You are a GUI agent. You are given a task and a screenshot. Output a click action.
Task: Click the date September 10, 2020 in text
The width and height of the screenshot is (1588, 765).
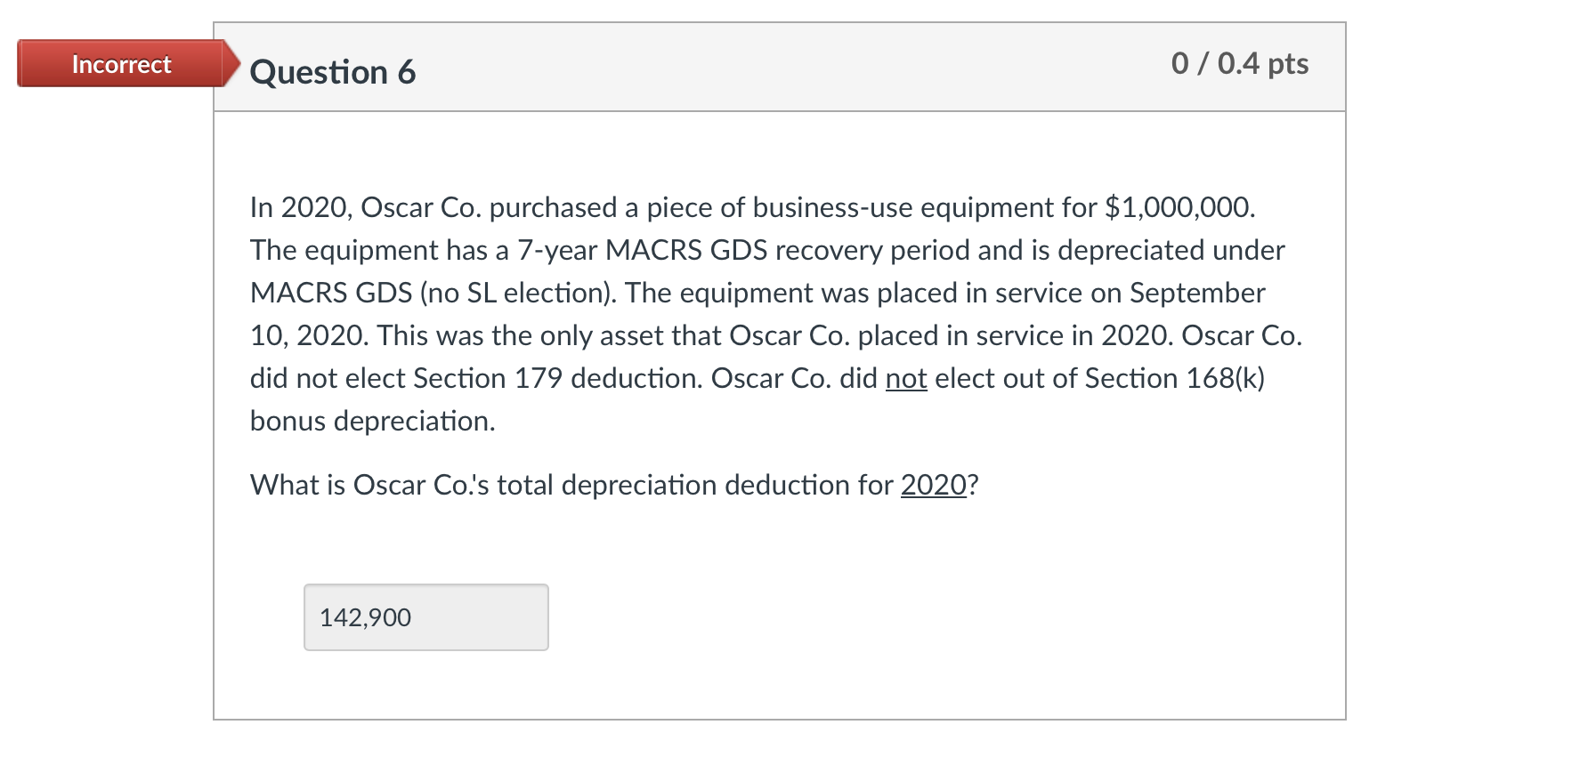pyautogui.click(x=1196, y=293)
